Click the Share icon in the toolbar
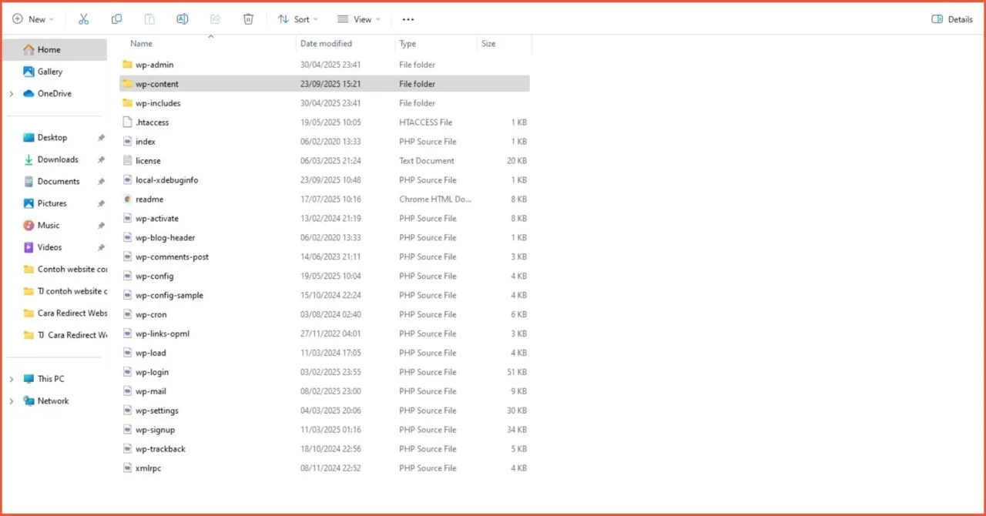986x516 pixels. tap(215, 18)
